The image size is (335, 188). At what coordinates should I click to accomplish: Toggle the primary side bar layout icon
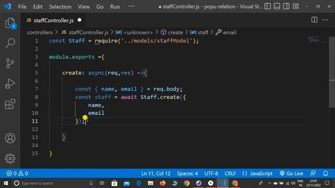coord(267,6)
